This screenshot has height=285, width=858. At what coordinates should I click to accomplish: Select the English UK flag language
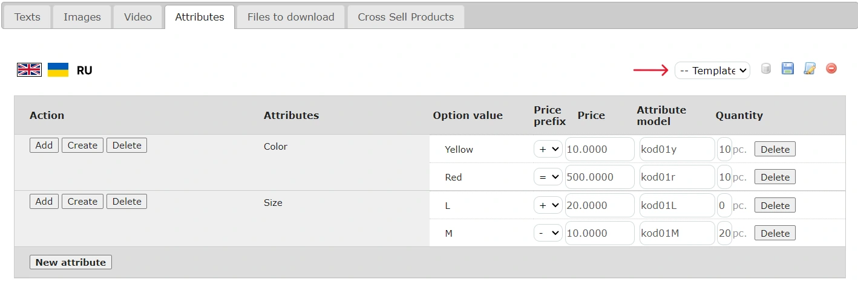point(29,70)
